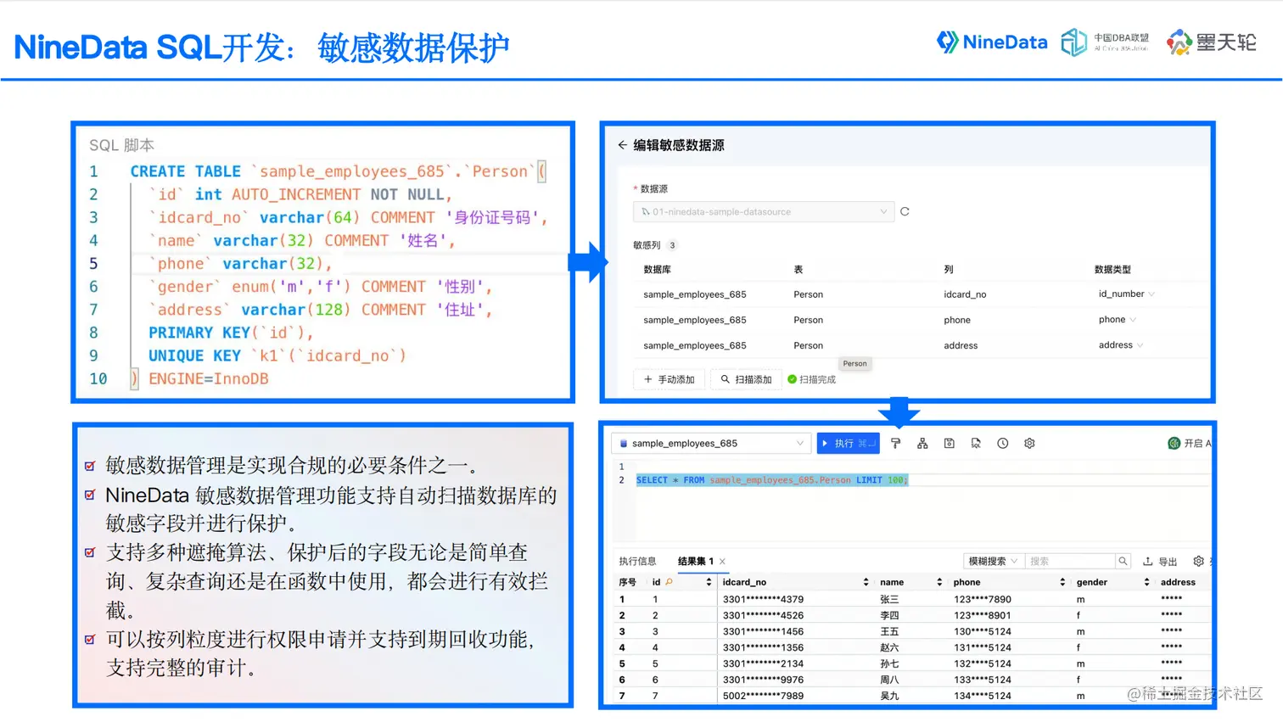Click SQL line 1 CREATE TABLE statement

coord(338,171)
